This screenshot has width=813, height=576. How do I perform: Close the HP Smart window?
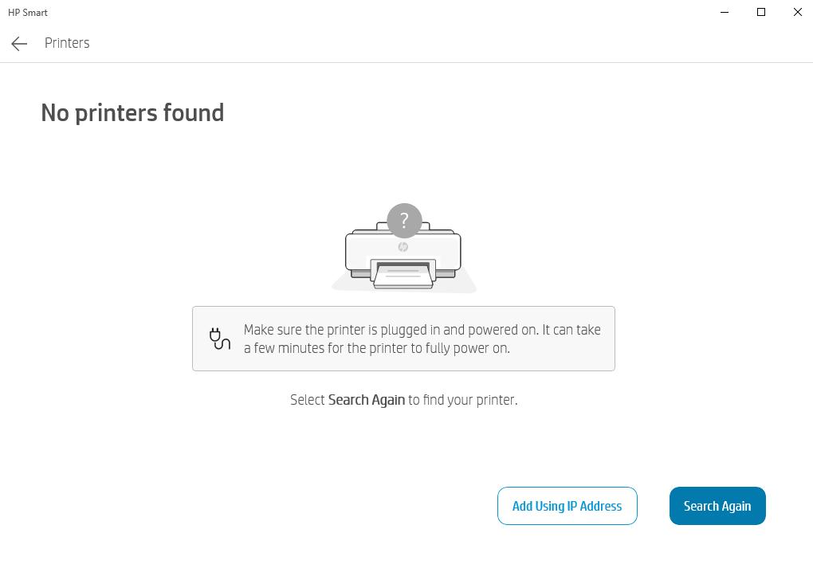pos(797,12)
